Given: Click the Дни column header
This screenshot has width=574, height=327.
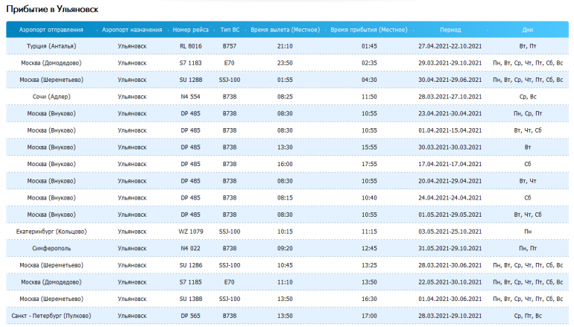Looking at the screenshot, I should 528,30.
